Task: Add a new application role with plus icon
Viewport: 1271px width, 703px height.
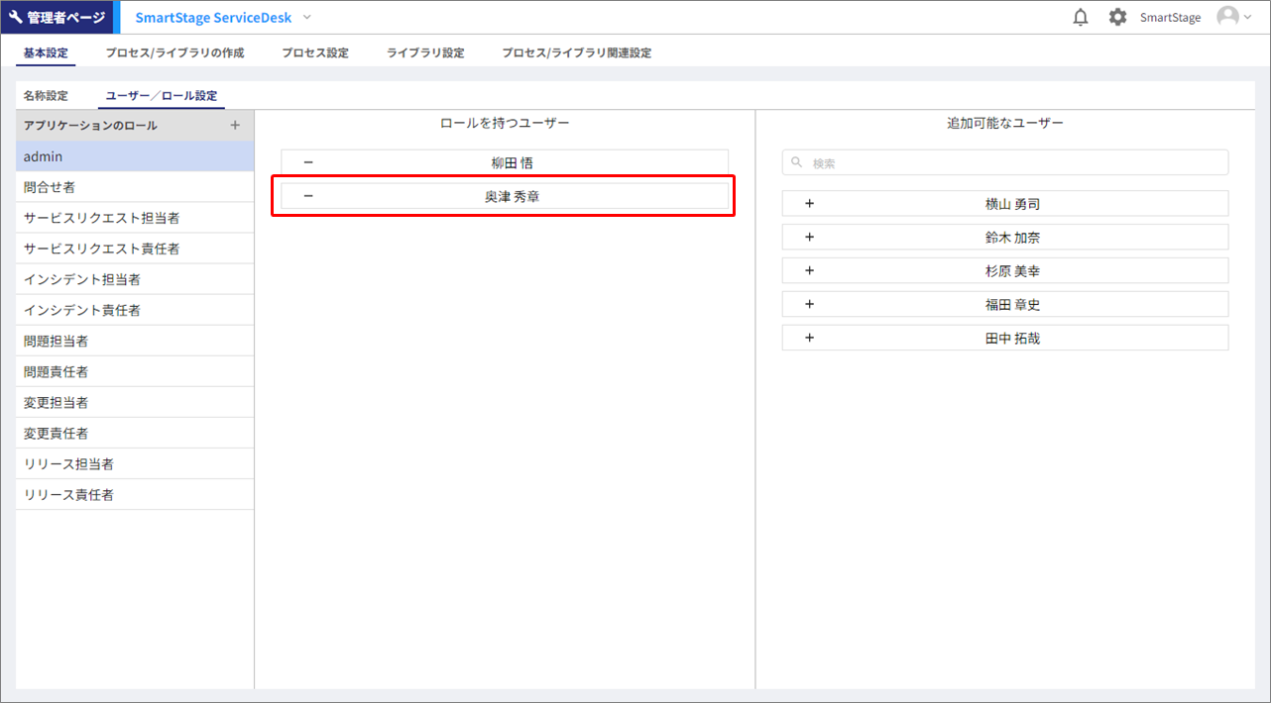Action: pos(235,126)
